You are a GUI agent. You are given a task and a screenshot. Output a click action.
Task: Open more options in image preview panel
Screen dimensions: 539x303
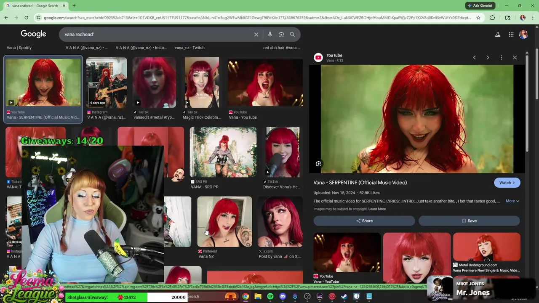(x=501, y=58)
